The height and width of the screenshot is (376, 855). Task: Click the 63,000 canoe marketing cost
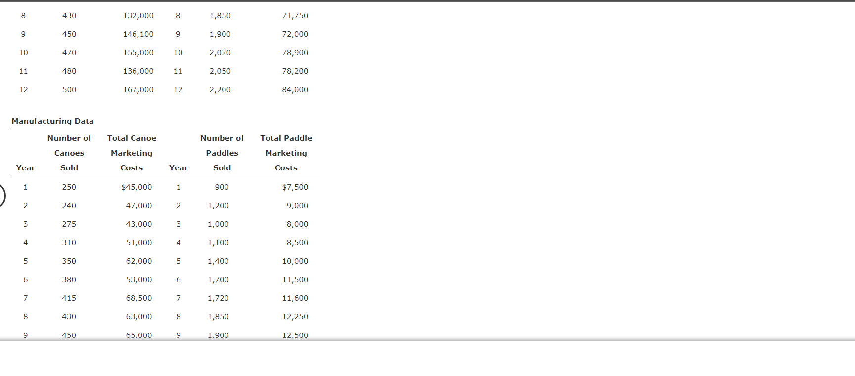coord(139,317)
